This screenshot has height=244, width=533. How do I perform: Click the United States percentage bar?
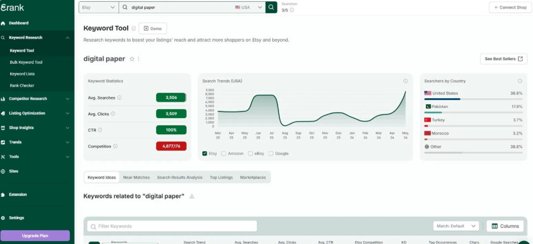[x=473, y=99]
